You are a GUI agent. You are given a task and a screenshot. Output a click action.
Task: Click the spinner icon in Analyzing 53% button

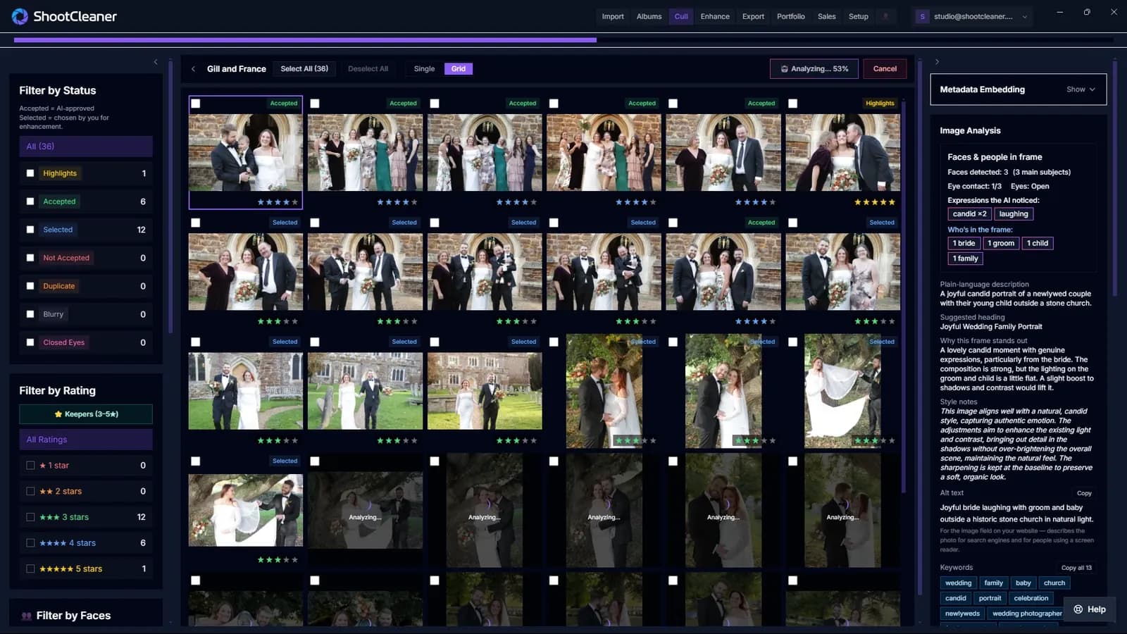[784, 69]
